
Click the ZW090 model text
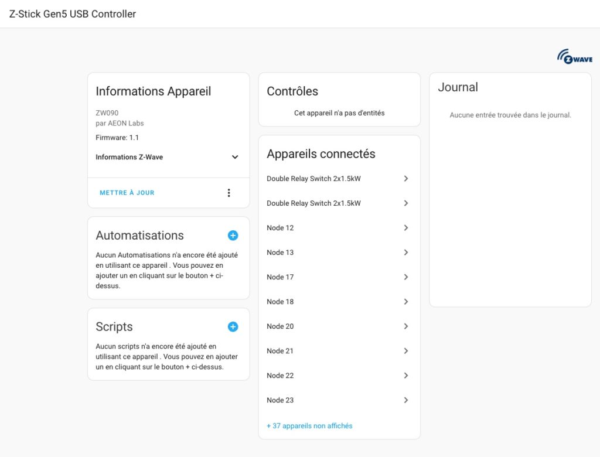point(107,113)
